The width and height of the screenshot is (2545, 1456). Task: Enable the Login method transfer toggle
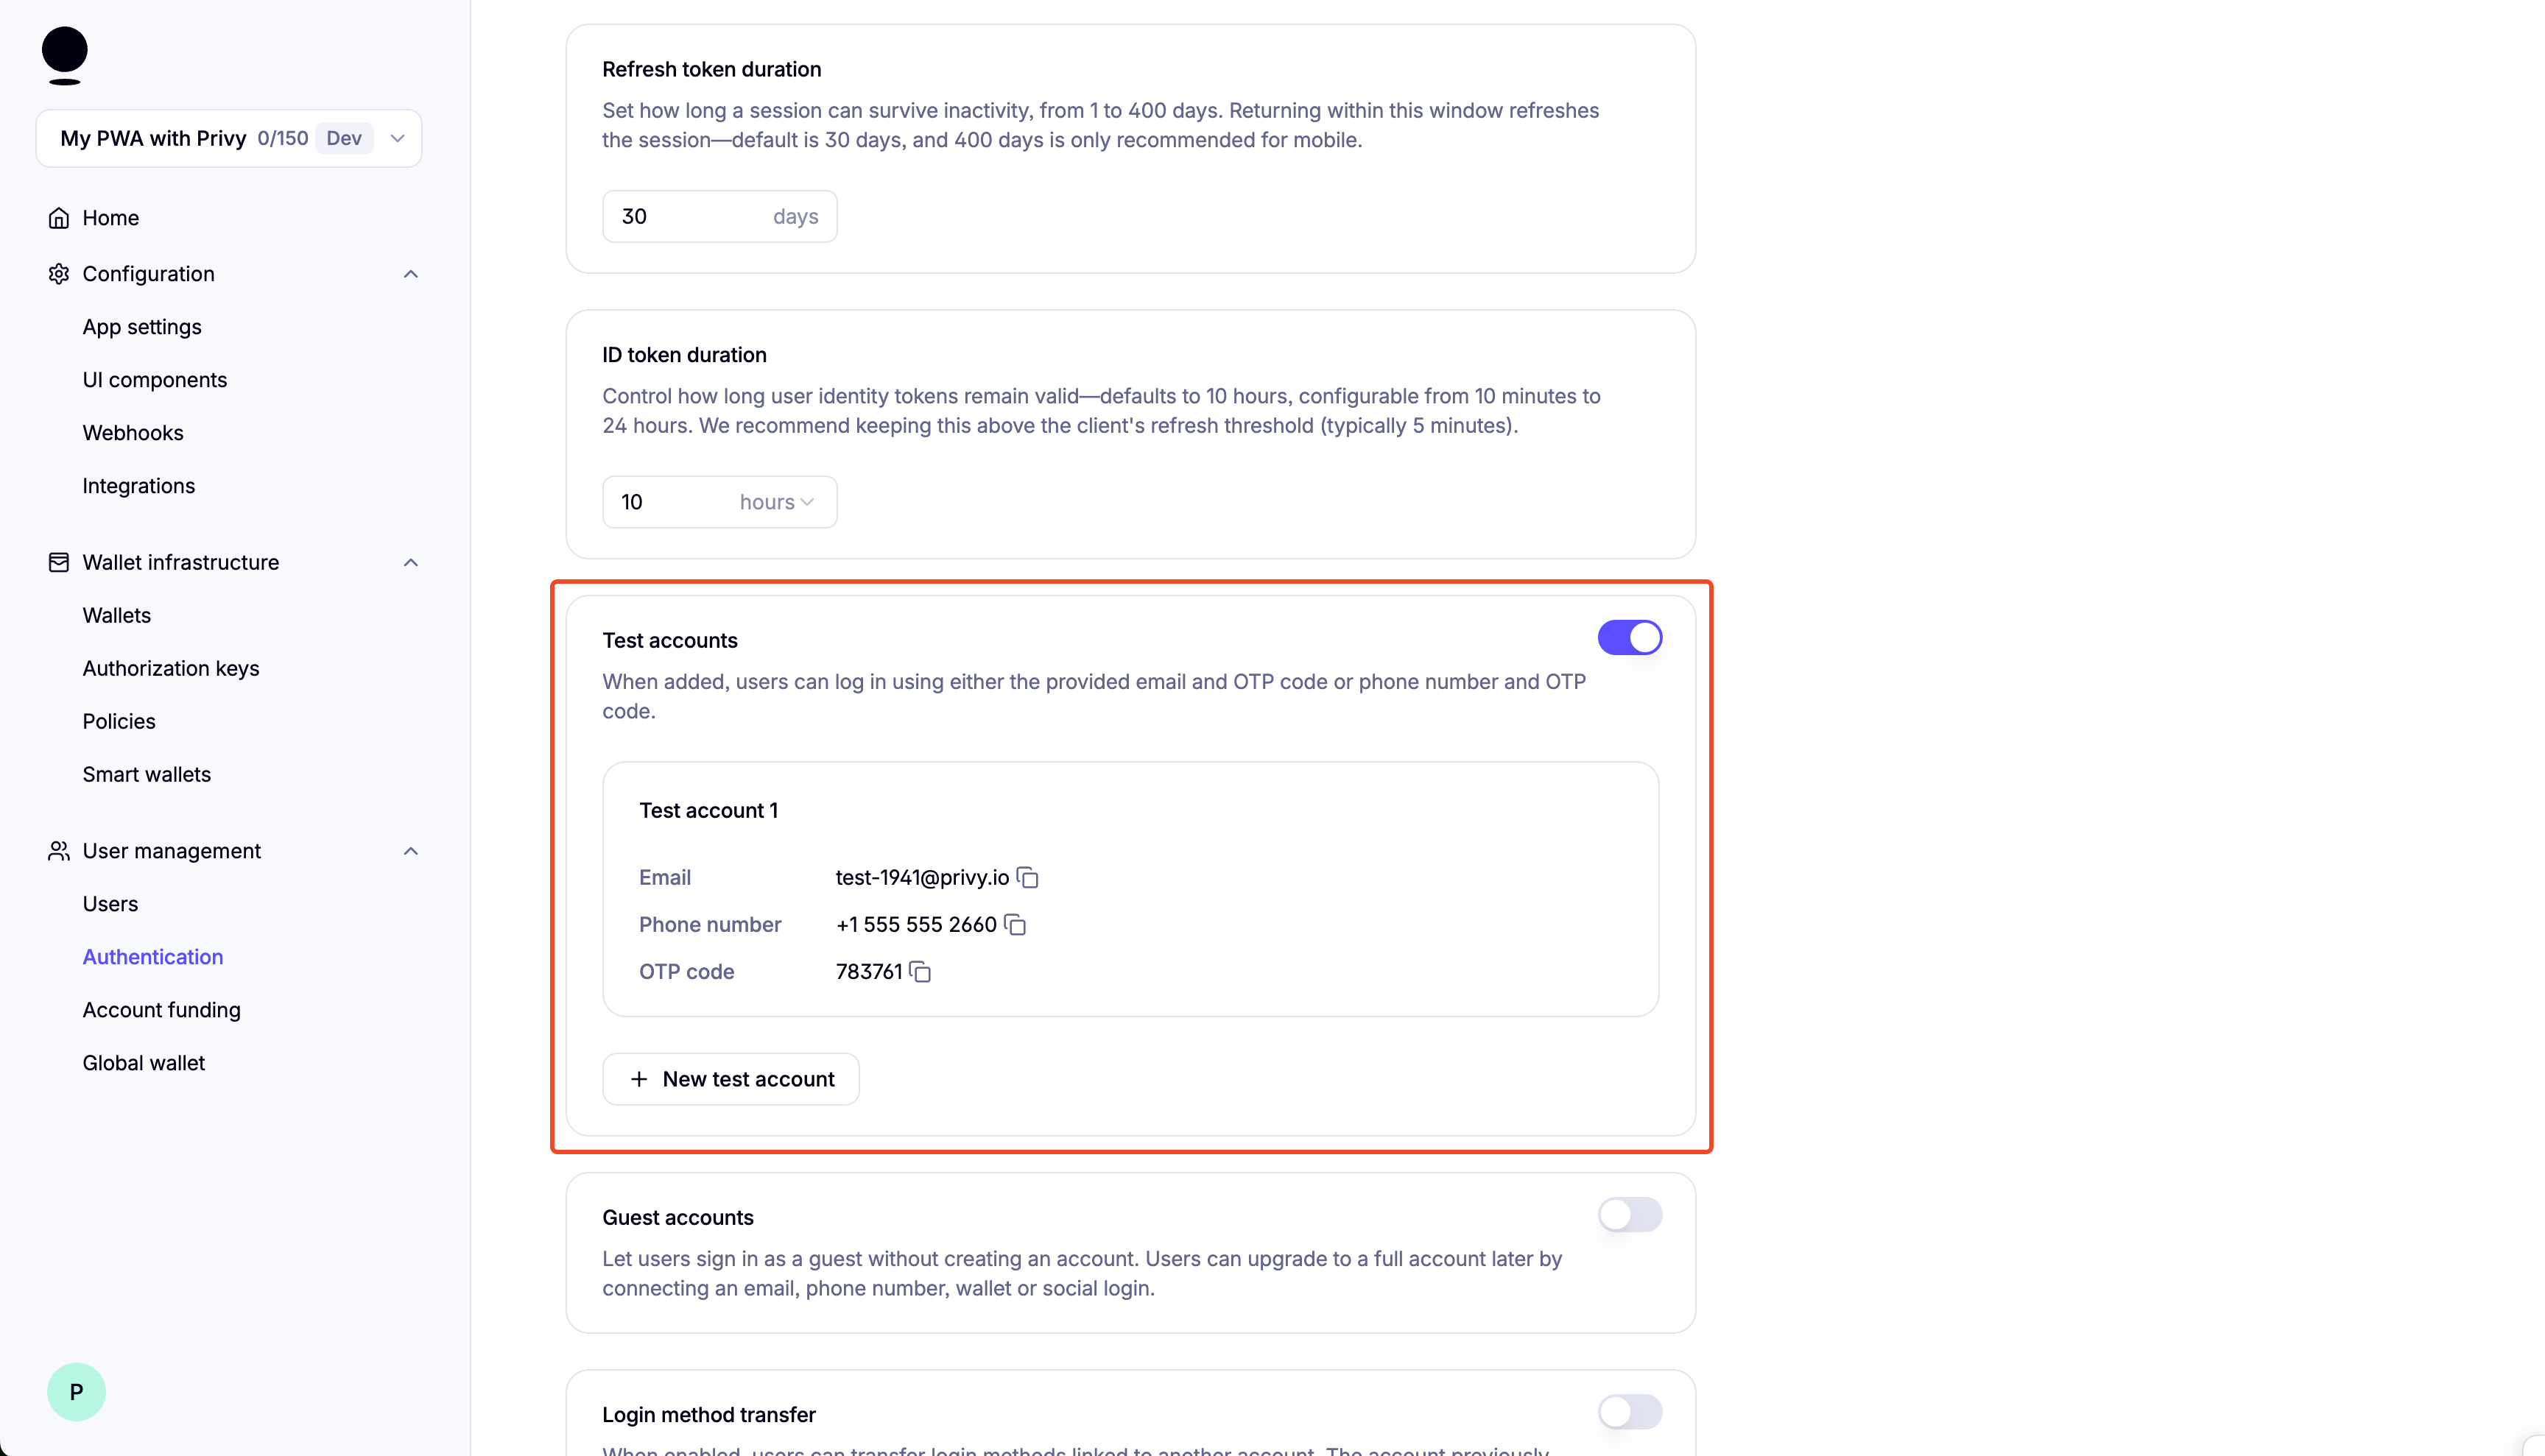click(x=1630, y=1412)
